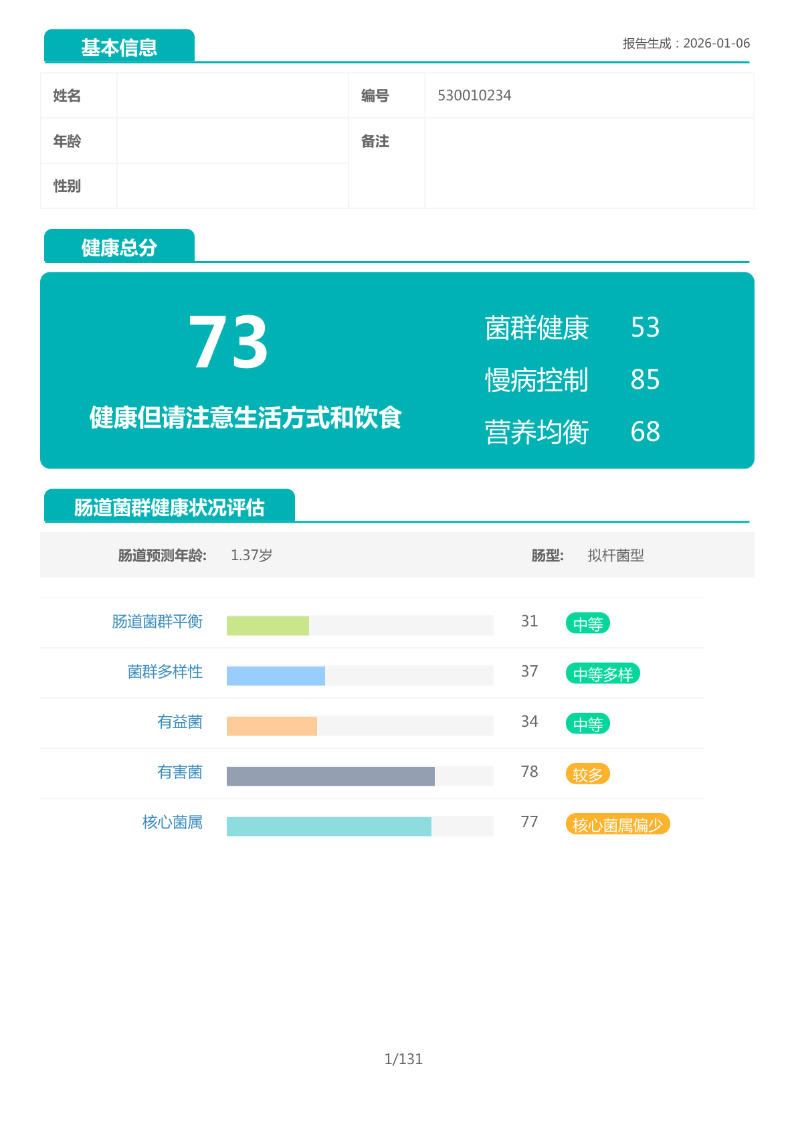Click the gray 有害菌 progress bar
The image size is (796, 1127).
pyautogui.click(x=330, y=776)
